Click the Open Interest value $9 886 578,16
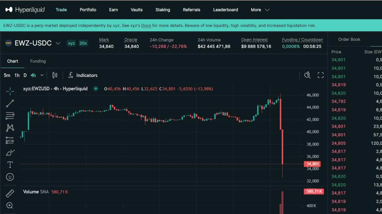This screenshot has width=382, height=214. (x=256, y=46)
